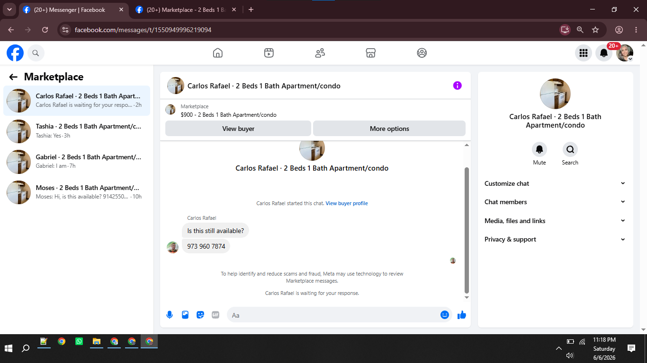The image size is (647, 363).
Task: Click the More options button
Action: tap(389, 129)
